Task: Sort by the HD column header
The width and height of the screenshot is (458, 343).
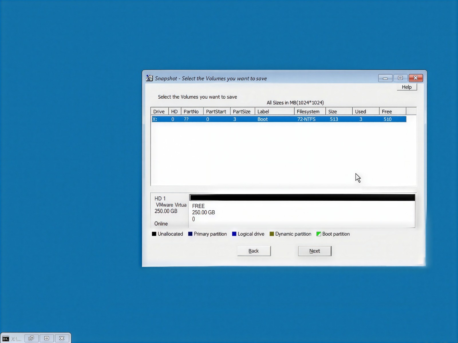Action: (175, 111)
